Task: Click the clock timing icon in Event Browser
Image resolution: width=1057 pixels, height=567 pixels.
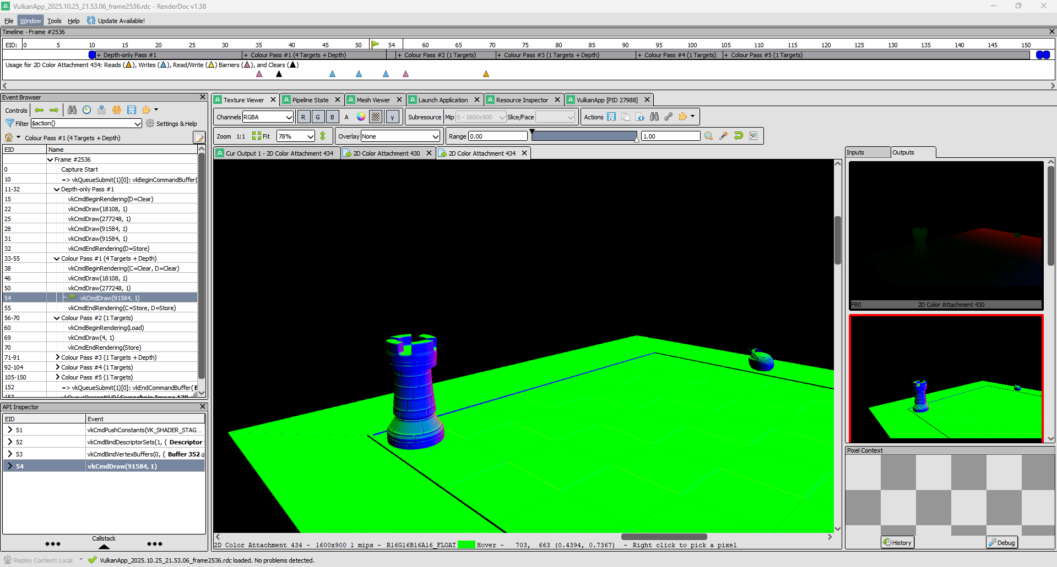Action: (87, 110)
